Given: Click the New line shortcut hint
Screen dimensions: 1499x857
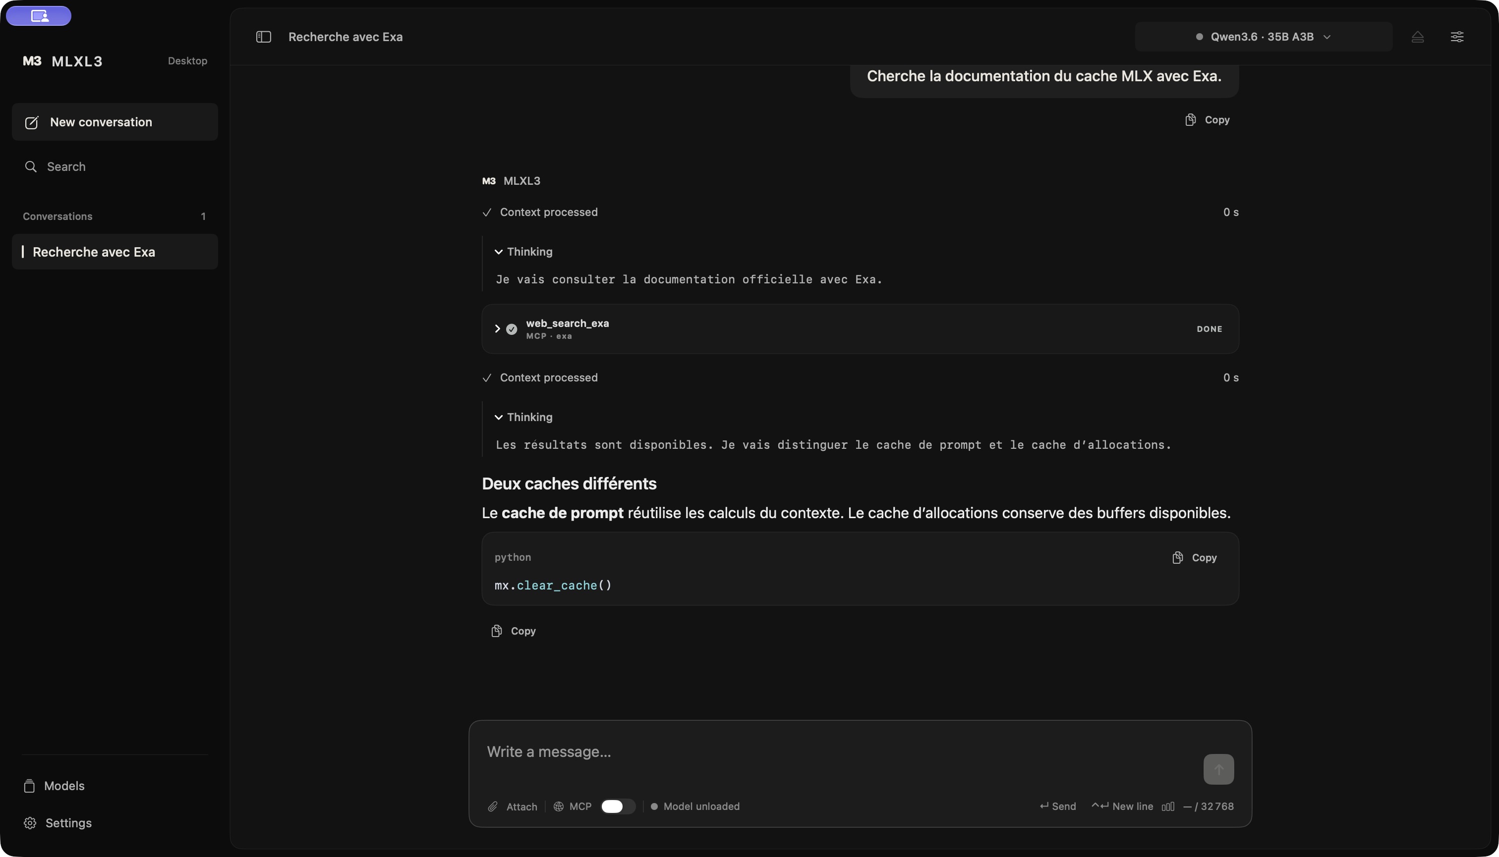Looking at the screenshot, I should pos(1122,806).
